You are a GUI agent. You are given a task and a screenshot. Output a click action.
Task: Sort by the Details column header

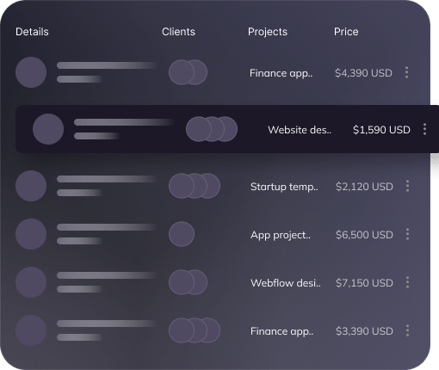click(x=32, y=32)
